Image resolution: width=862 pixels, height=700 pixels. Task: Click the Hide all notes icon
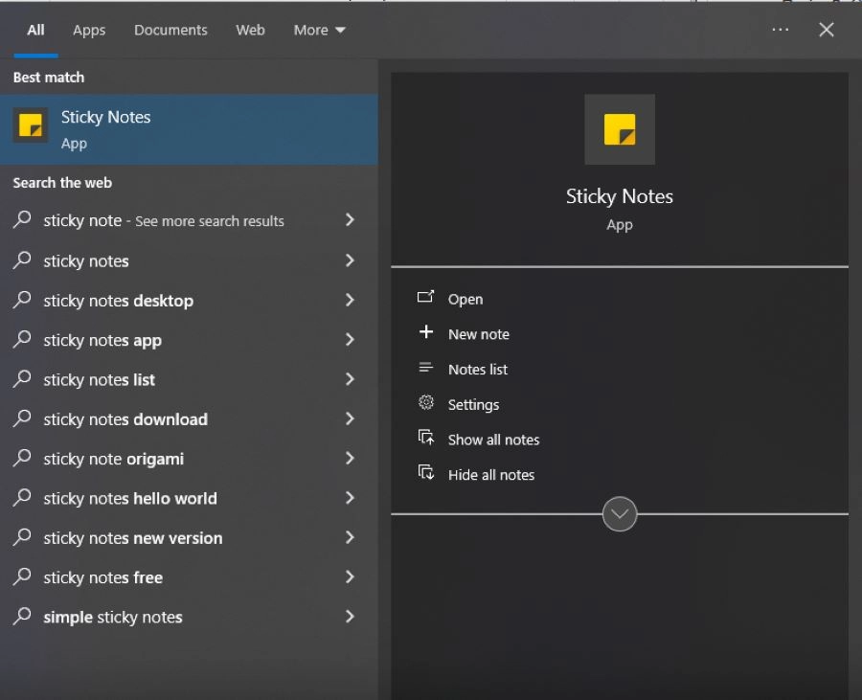coord(426,473)
